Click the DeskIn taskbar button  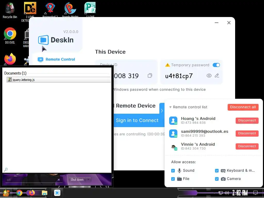(x=57, y=193)
